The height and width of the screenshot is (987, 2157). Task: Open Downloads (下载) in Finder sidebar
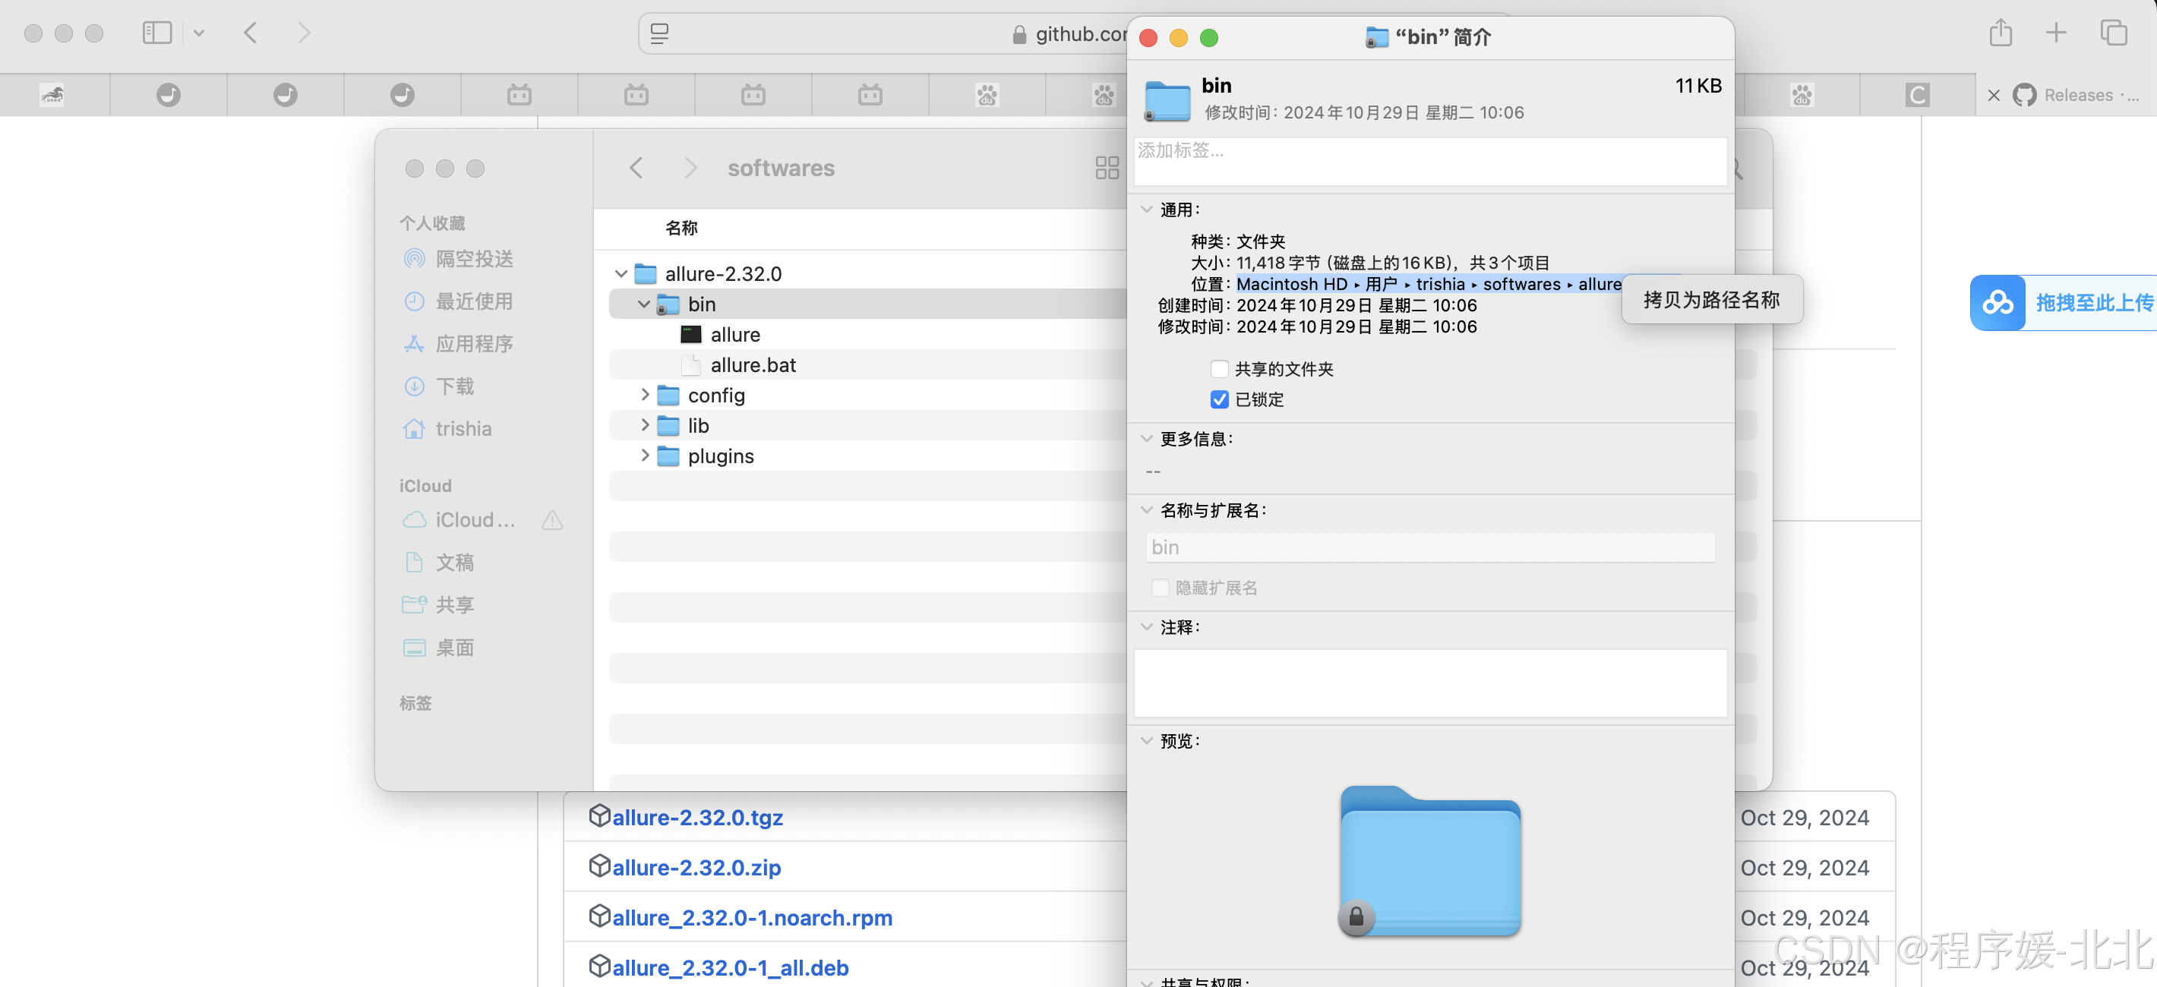click(439, 386)
